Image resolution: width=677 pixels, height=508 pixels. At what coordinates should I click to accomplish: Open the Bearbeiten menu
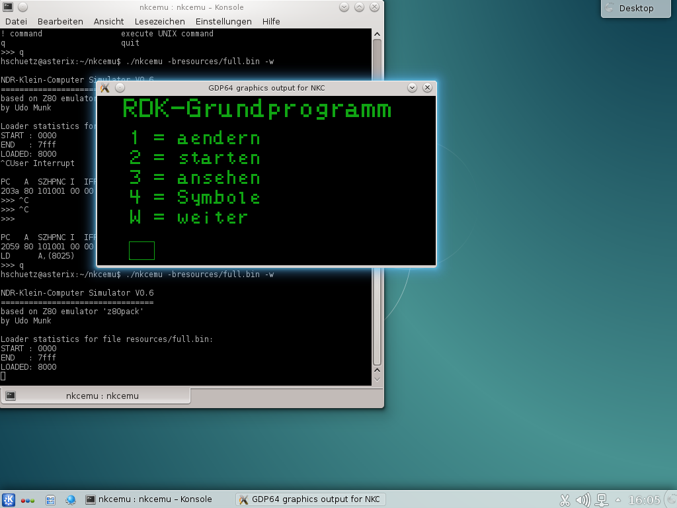point(60,22)
